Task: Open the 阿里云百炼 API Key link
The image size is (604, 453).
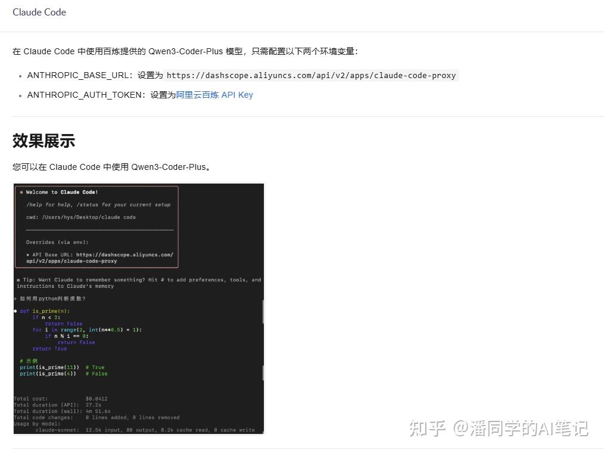Action: (214, 95)
